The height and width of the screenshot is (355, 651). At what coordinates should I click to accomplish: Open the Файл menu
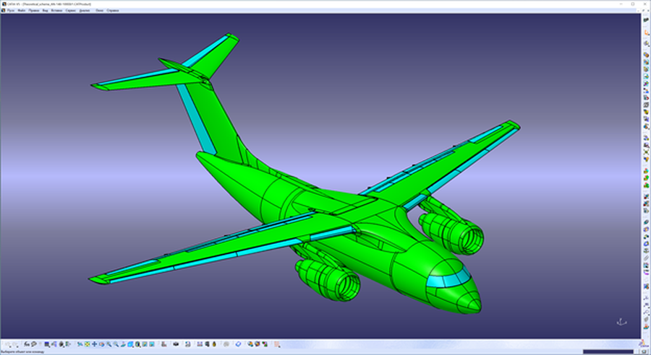pos(22,10)
